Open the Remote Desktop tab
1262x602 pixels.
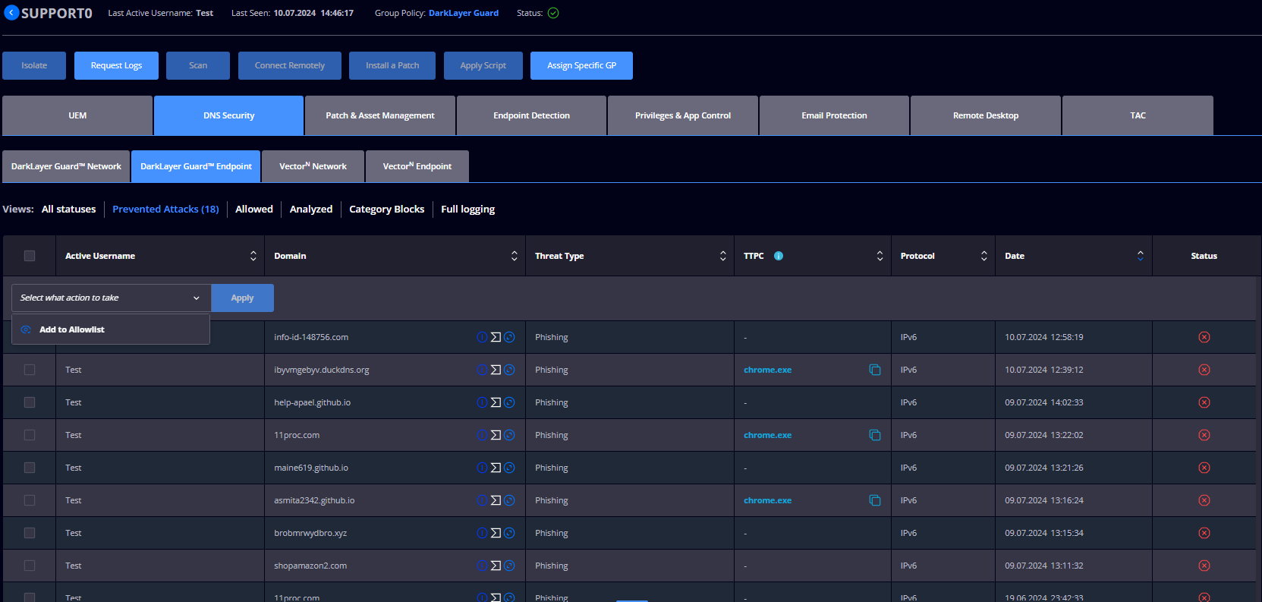986,115
